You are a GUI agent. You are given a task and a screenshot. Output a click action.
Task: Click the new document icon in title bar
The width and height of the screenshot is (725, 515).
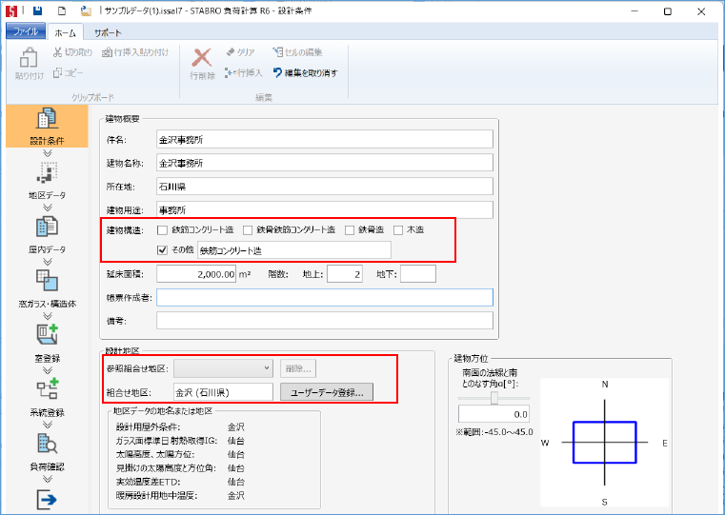coord(62,11)
